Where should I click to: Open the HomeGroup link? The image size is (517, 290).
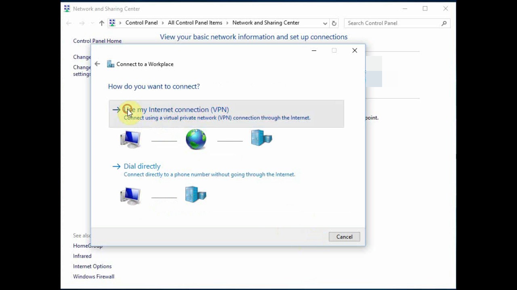pyautogui.click(x=88, y=246)
